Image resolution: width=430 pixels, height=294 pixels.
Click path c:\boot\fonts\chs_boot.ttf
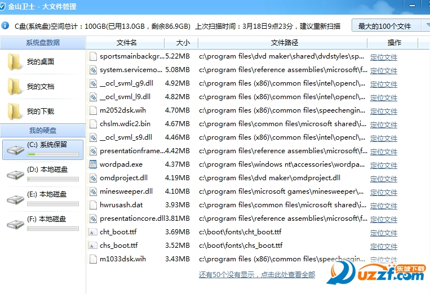pos(241,246)
